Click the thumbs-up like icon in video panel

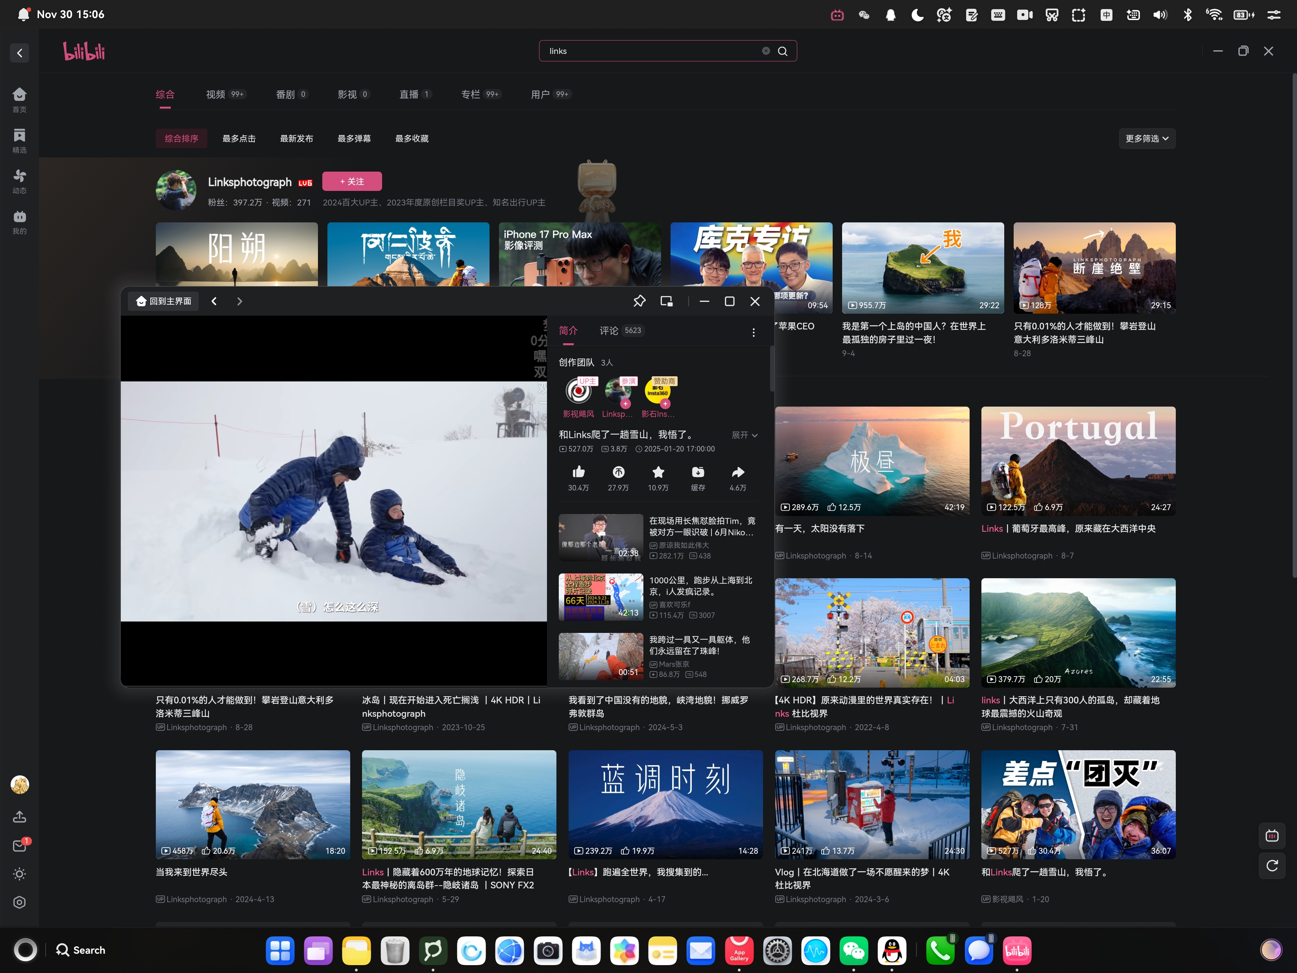point(578,472)
